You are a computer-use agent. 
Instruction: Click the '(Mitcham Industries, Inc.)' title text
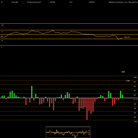(x=118, y=2)
